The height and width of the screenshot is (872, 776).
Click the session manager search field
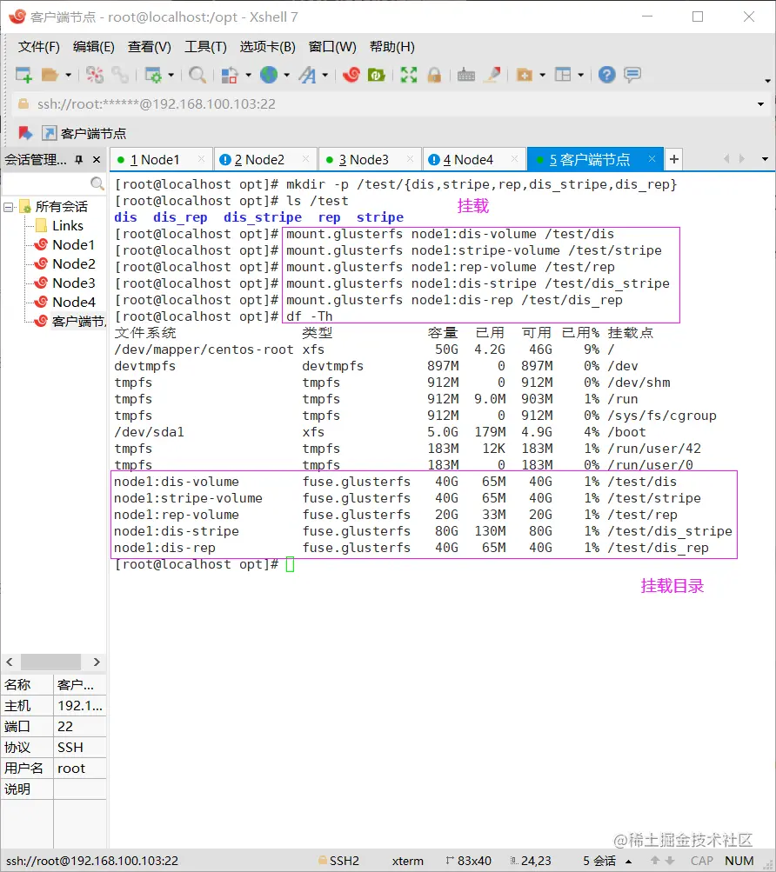click(45, 183)
